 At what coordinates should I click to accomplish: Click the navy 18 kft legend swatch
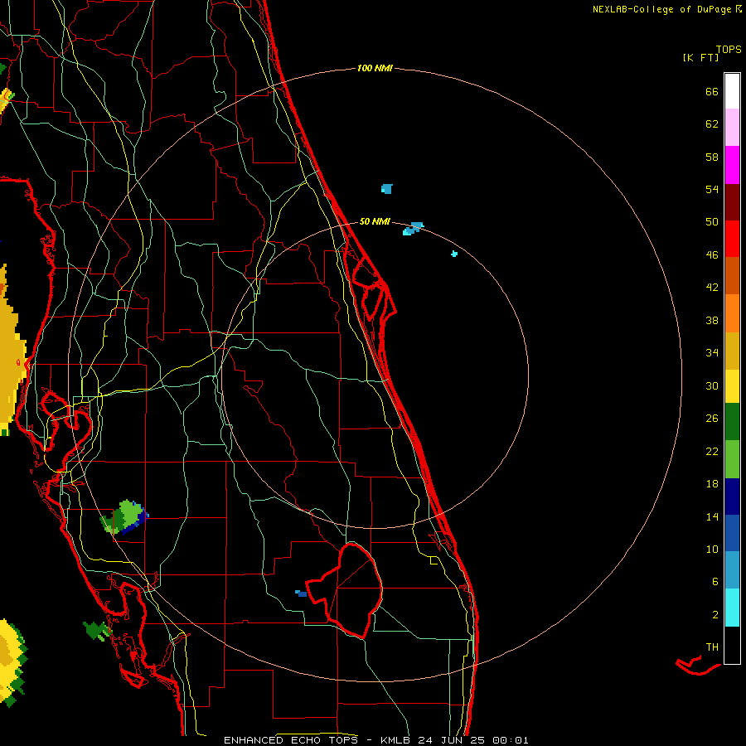(732, 497)
